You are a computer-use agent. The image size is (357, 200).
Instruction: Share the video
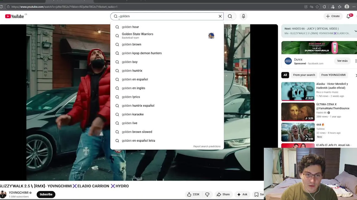pyautogui.click(x=223, y=194)
